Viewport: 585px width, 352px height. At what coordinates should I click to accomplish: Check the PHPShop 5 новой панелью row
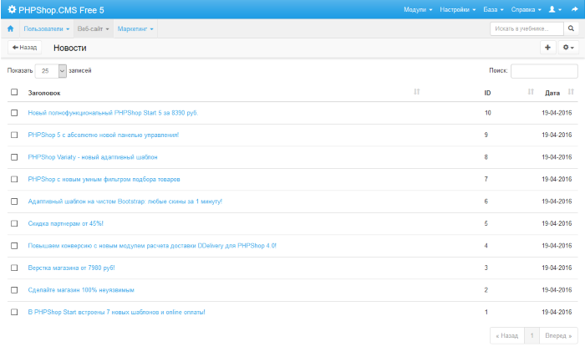[14, 135]
